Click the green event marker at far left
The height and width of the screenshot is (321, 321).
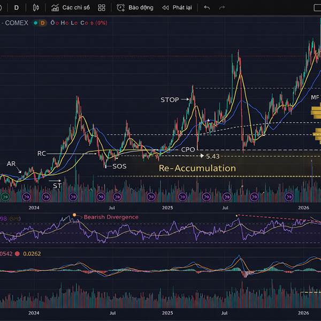coord(5,197)
